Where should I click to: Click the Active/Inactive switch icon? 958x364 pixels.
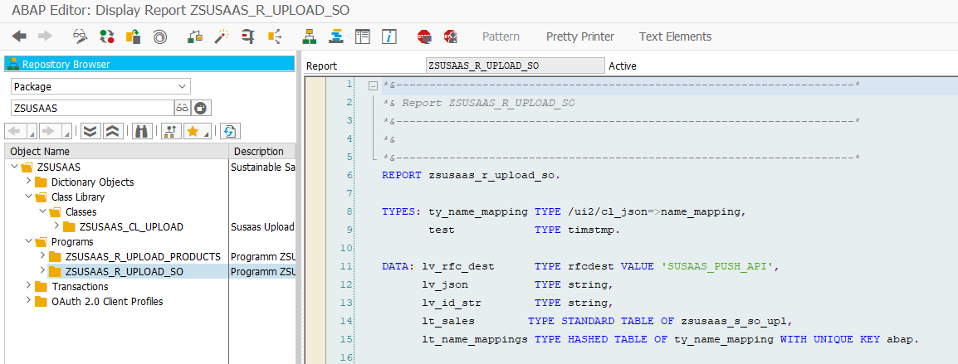click(x=107, y=36)
